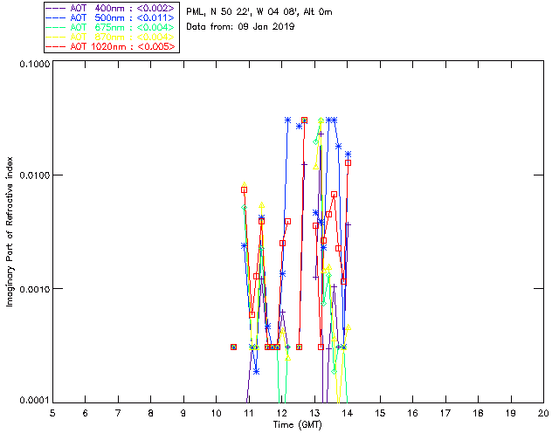
Task: Click the AOT 500nm legend entry
Action: pyautogui.click(x=111, y=17)
